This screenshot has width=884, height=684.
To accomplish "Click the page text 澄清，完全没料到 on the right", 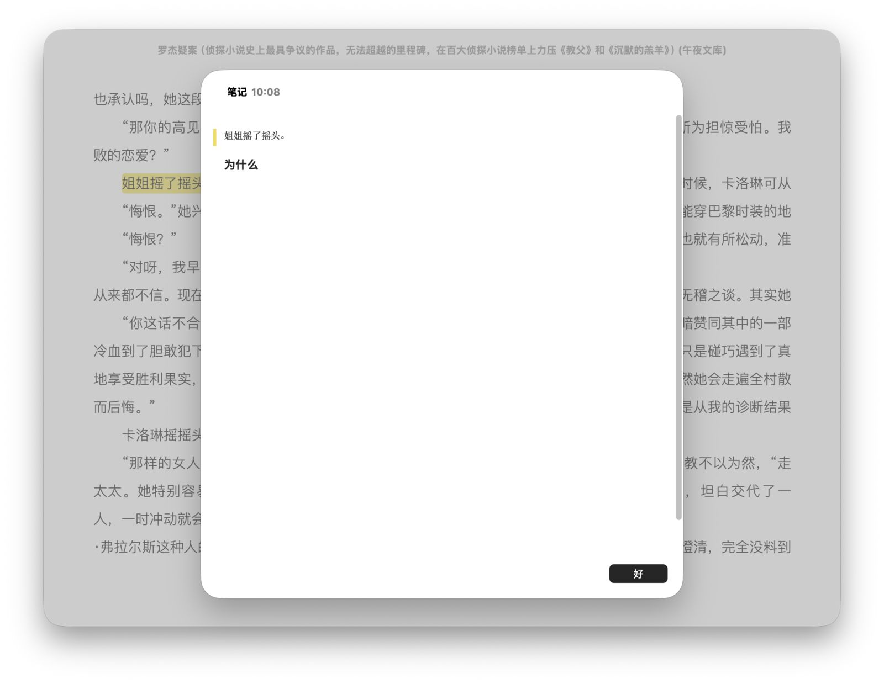I will tap(737, 547).
